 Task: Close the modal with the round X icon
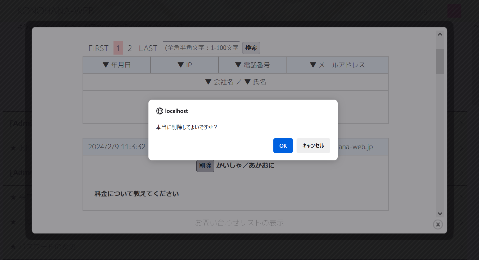(x=438, y=224)
